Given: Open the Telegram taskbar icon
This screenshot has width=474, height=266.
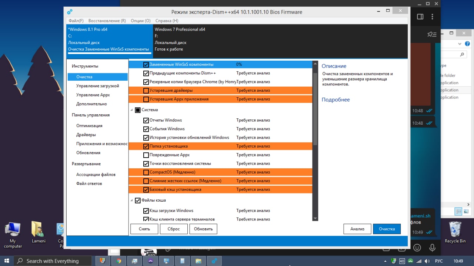Looking at the screenshot, I should tap(150, 261).
